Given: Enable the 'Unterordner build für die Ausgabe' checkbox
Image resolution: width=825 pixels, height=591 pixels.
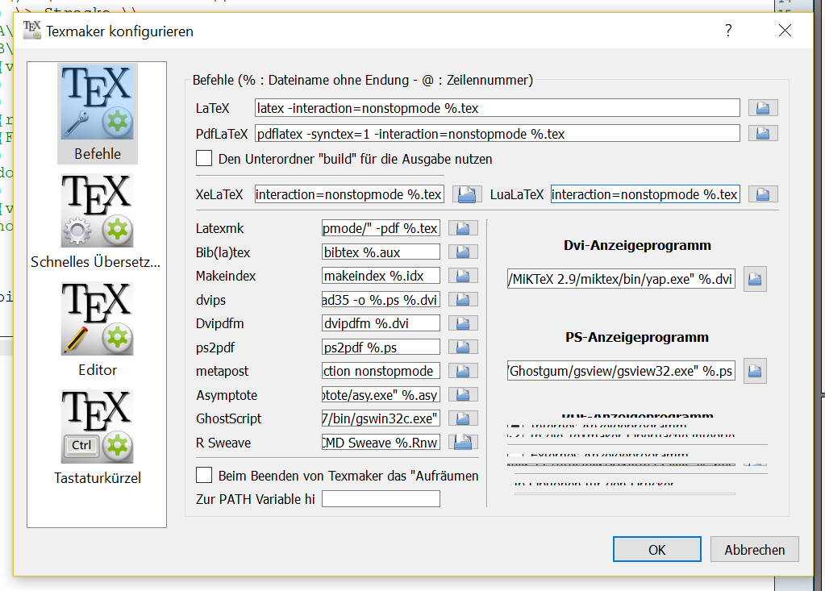Looking at the screenshot, I should [204, 158].
